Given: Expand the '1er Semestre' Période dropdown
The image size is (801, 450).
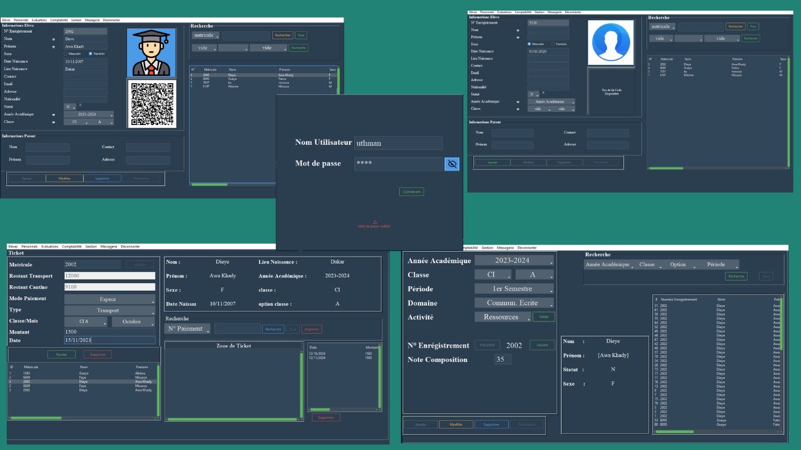Looking at the screenshot, I should (x=514, y=289).
